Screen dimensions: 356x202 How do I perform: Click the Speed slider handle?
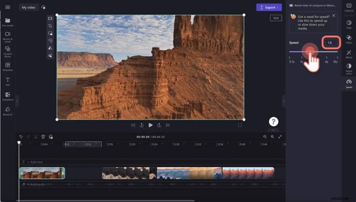tap(310, 51)
